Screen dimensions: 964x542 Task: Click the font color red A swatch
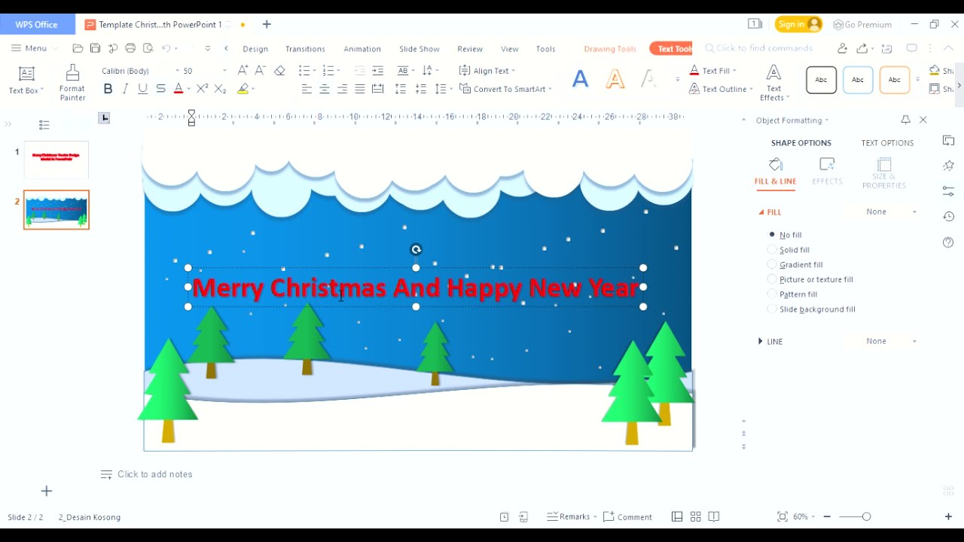tap(178, 89)
